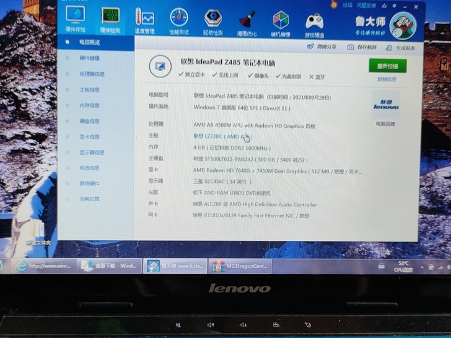Image resolution: width=451 pixels, height=338 pixels.
Task: Click the medal icon in title bar
Action: pyautogui.click(x=334, y=4)
